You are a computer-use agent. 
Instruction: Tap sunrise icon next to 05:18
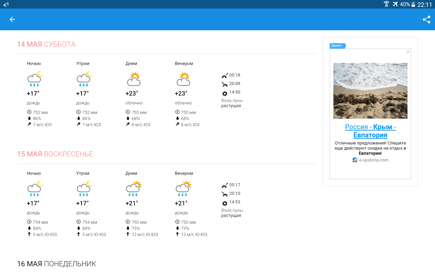point(225,75)
